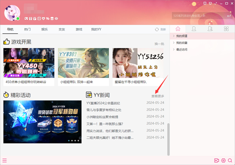Switch to the groups tab with two-person icon
Screen dimensions: 235x165
[210, 29]
